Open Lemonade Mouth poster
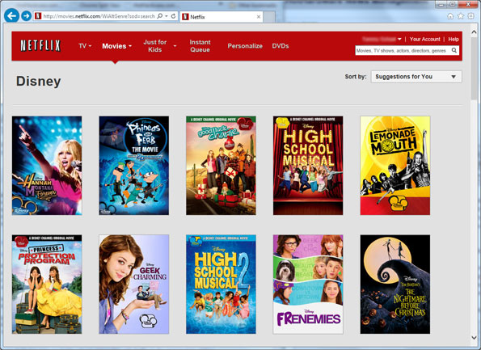The height and width of the screenshot is (350, 481). [x=395, y=166]
